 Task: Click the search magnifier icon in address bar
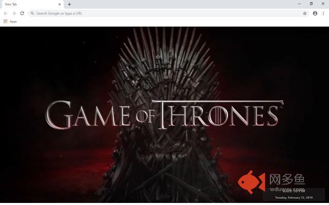point(32,13)
